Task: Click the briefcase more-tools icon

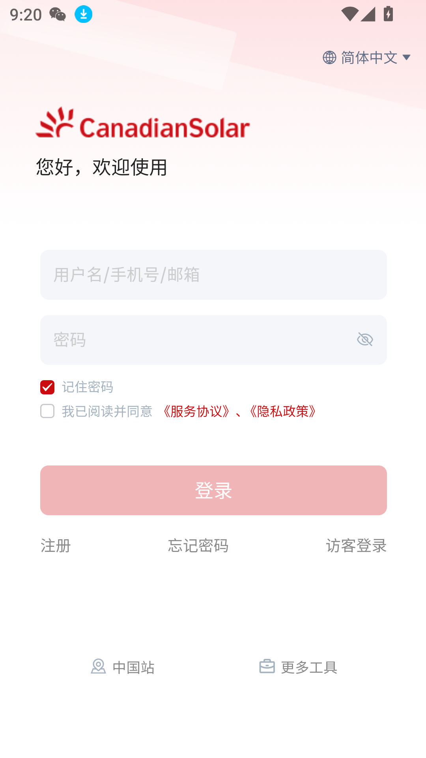Action: tap(267, 666)
